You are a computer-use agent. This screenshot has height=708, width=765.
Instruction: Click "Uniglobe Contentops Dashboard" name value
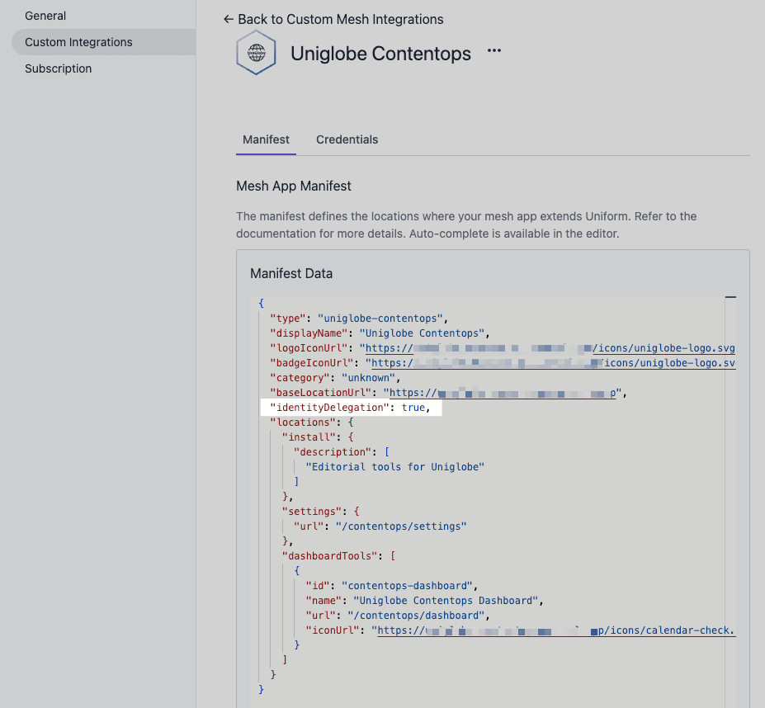446,601
